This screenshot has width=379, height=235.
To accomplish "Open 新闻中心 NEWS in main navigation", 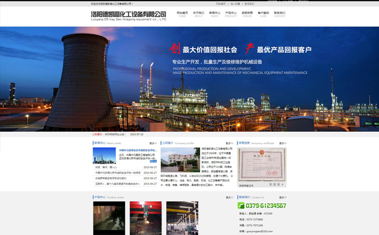I will [x=215, y=14].
